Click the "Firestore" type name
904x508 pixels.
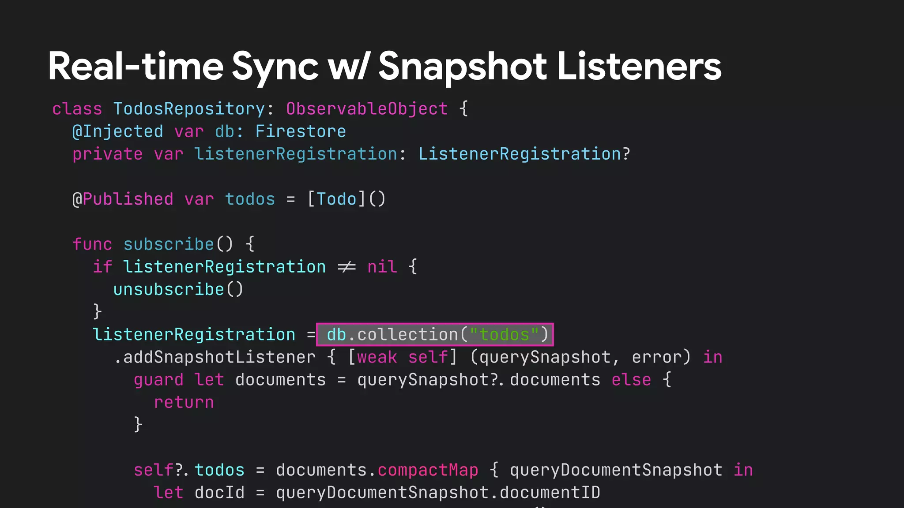pyautogui.click(x=301, y=131)
